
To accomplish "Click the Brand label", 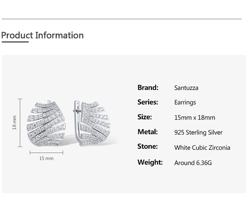I will [148, 87].
